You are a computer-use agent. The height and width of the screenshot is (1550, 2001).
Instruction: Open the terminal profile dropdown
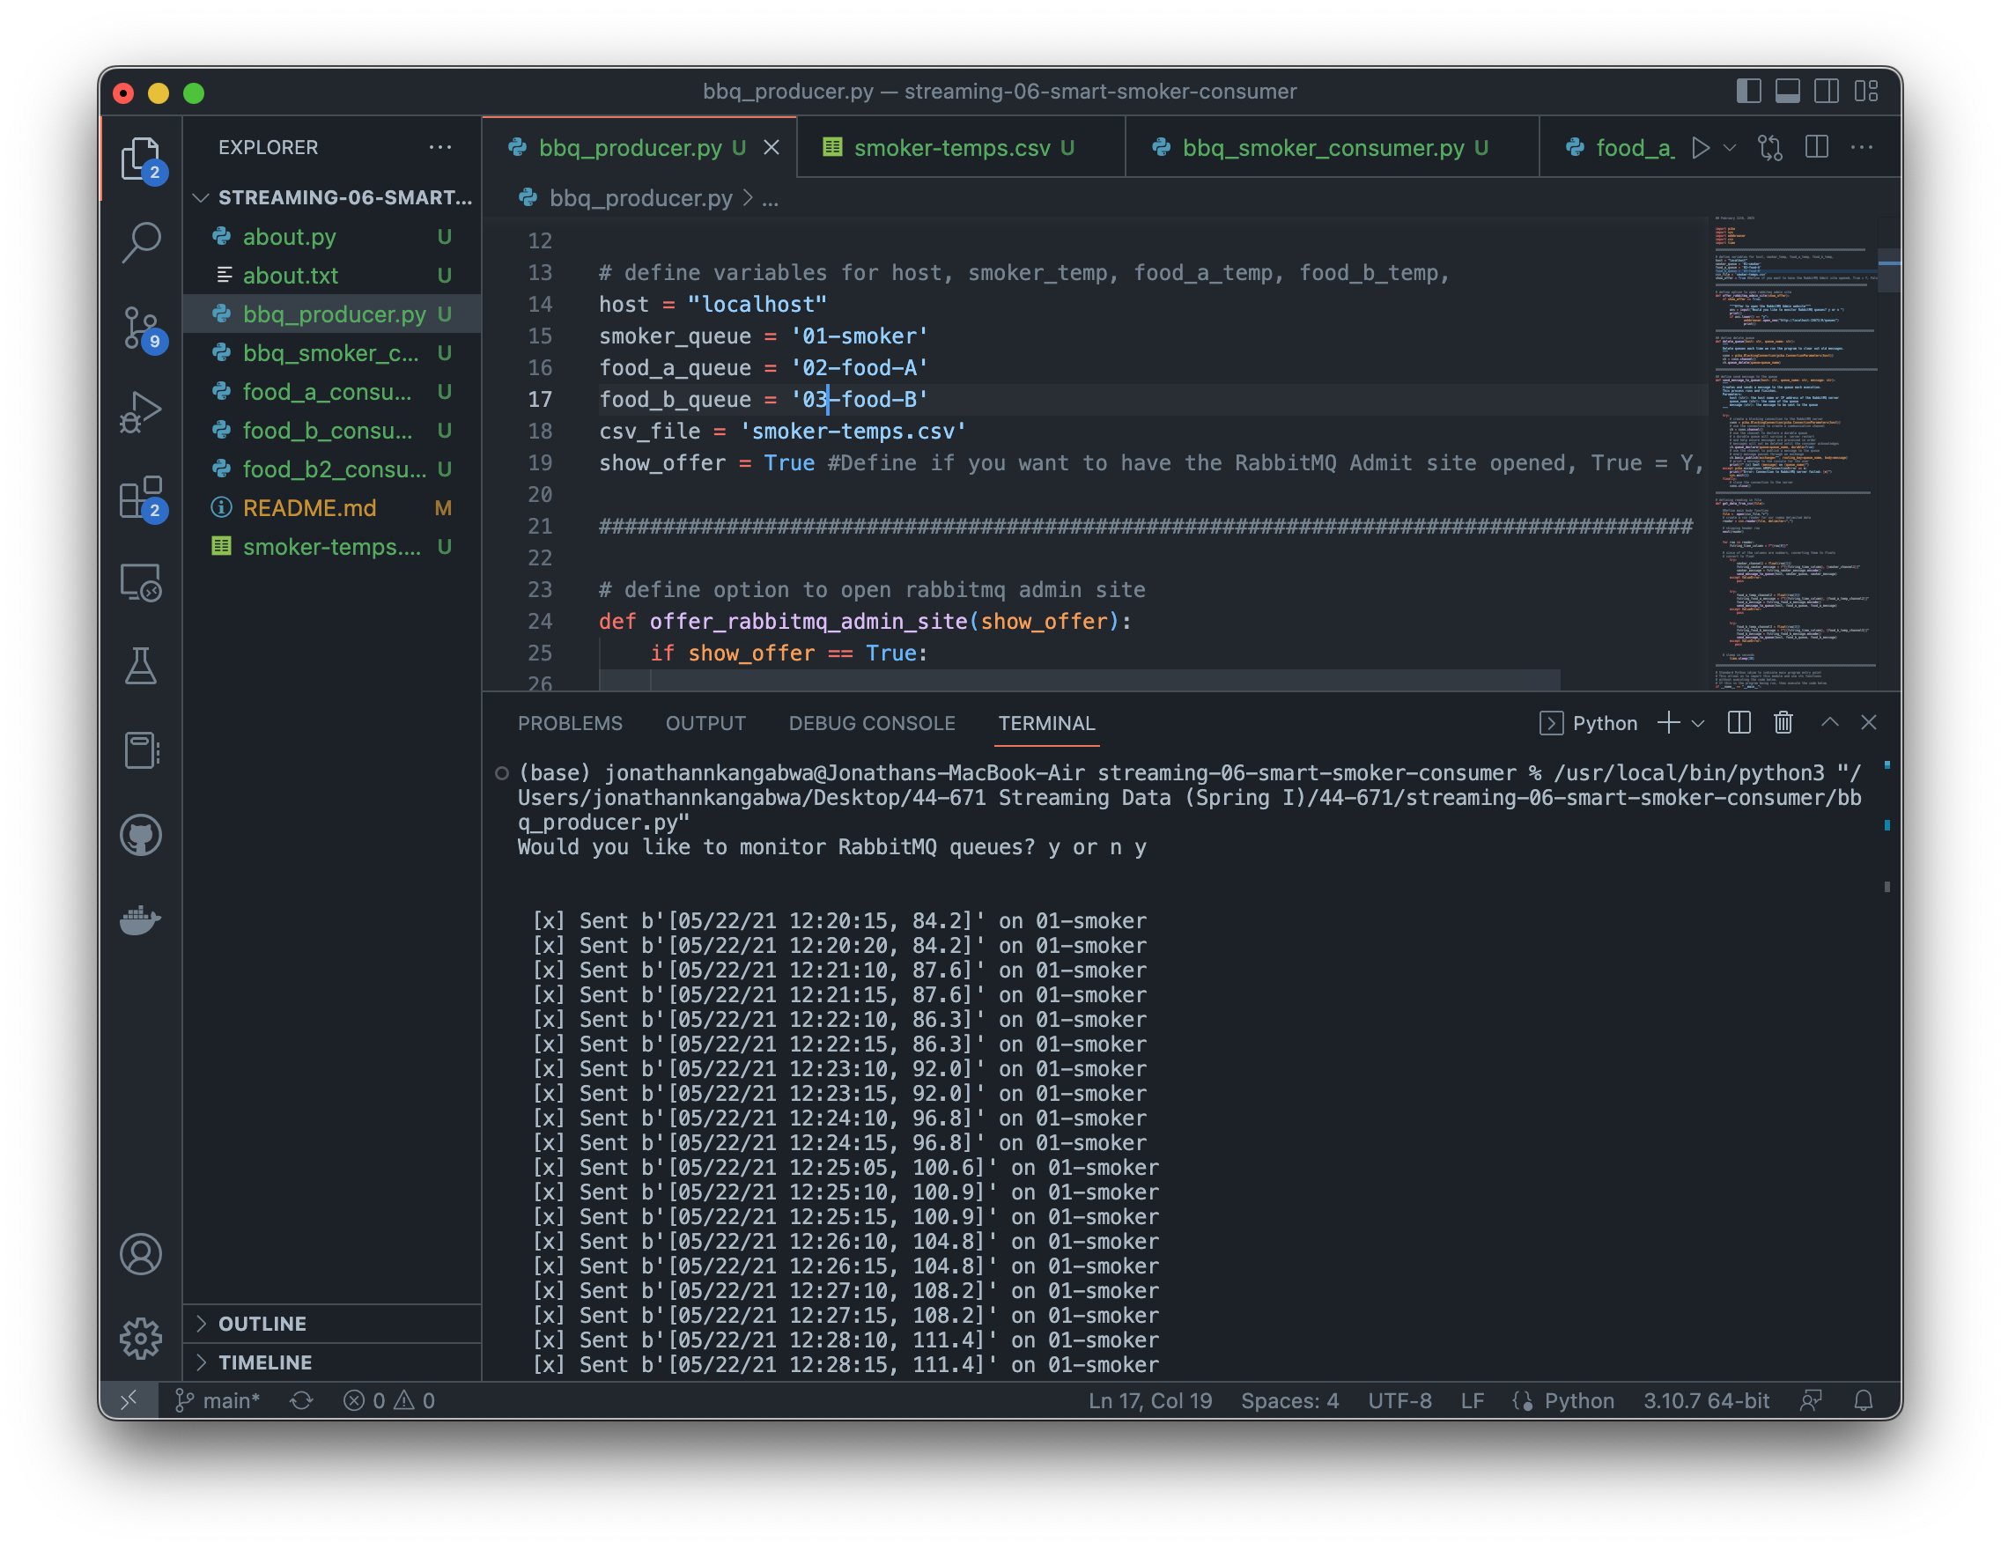1702,724
